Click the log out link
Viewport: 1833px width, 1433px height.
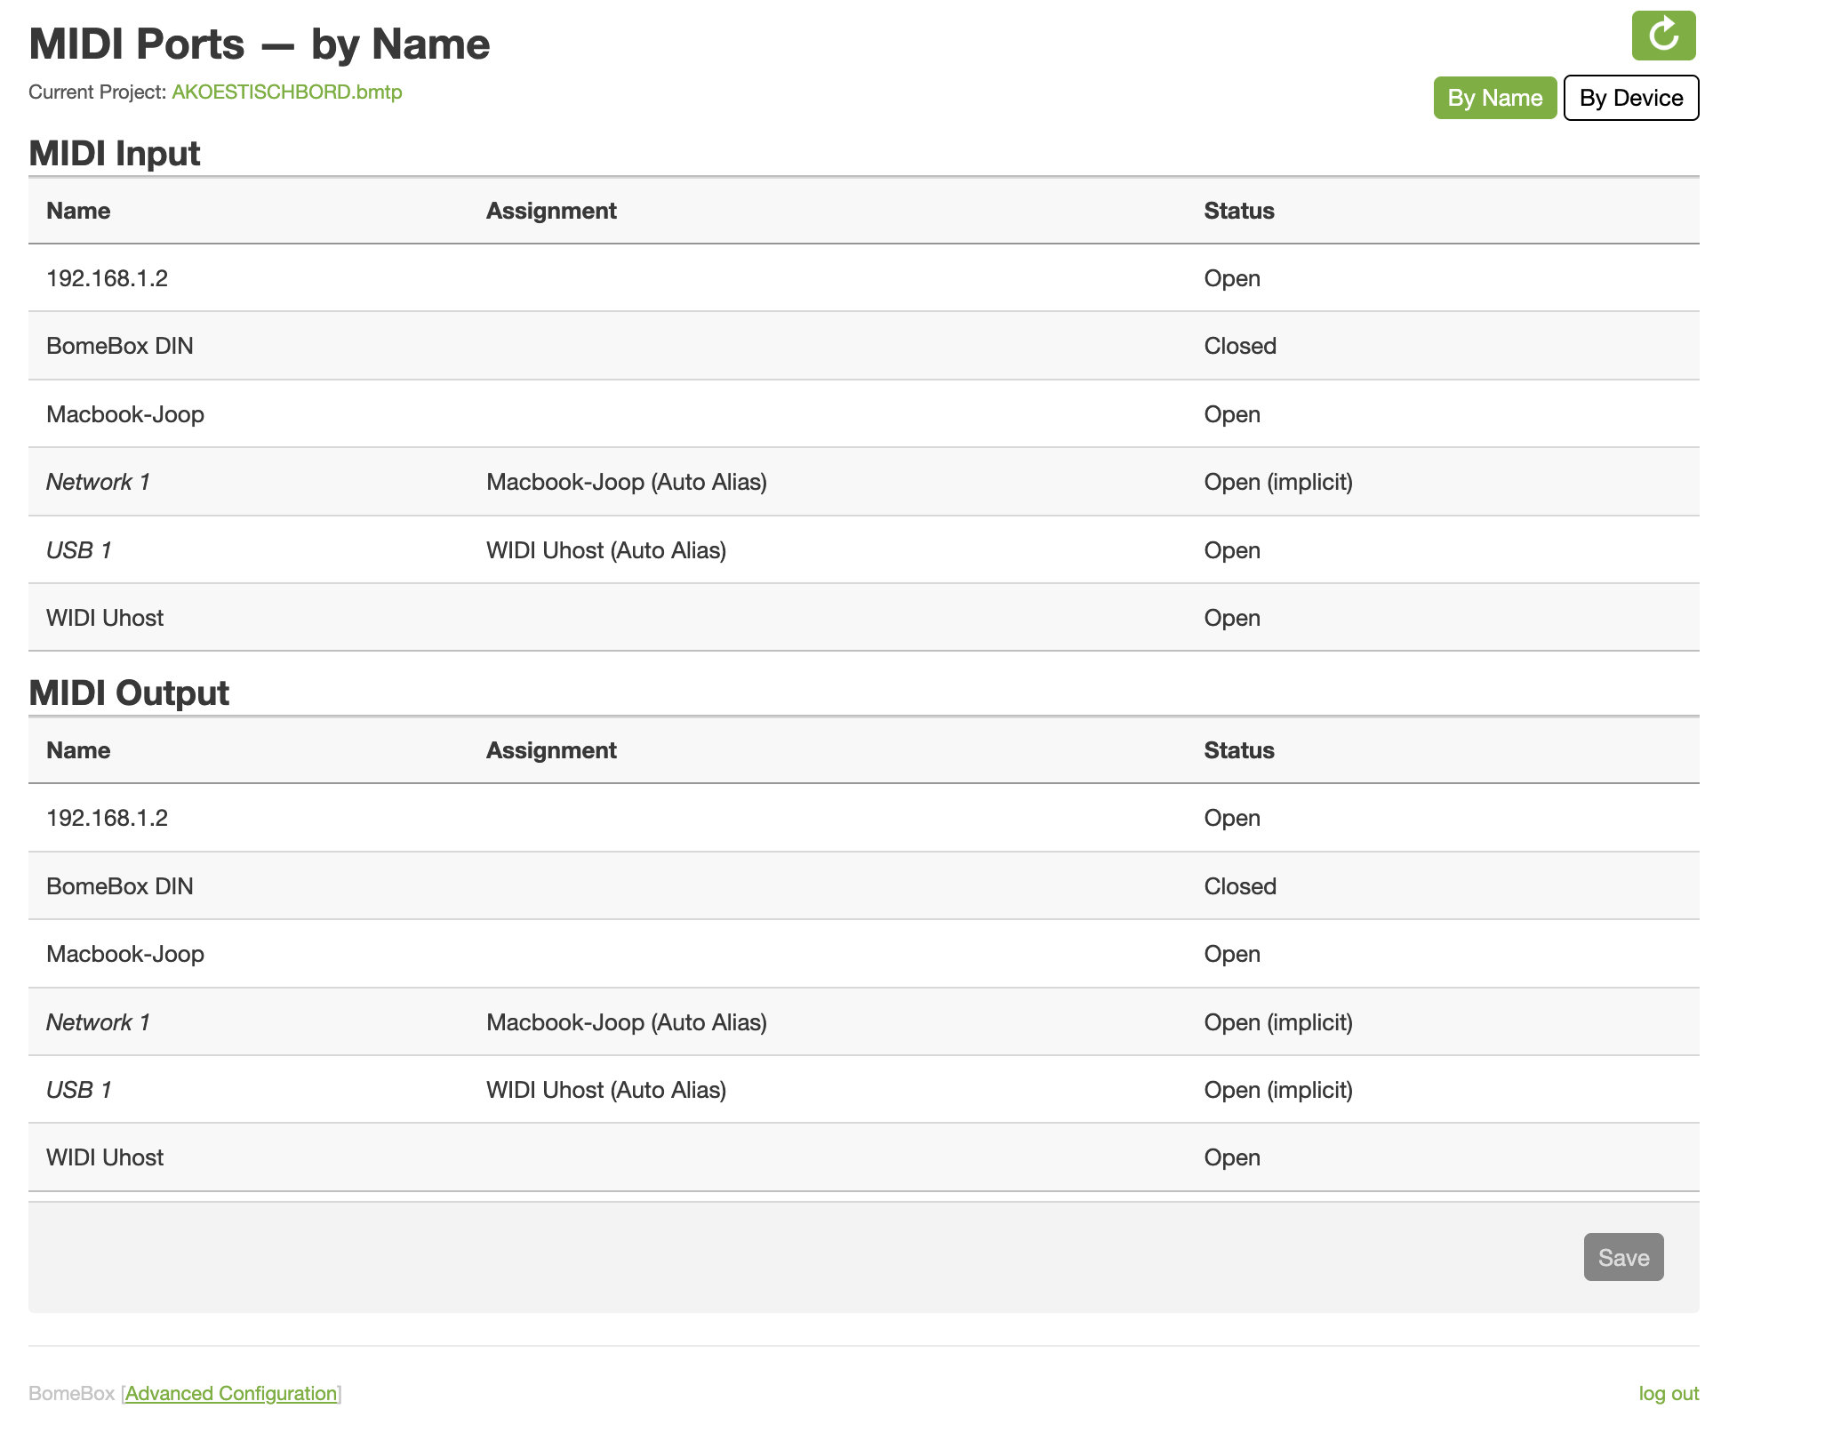pyautogui.click(x=1668, y=1393)
